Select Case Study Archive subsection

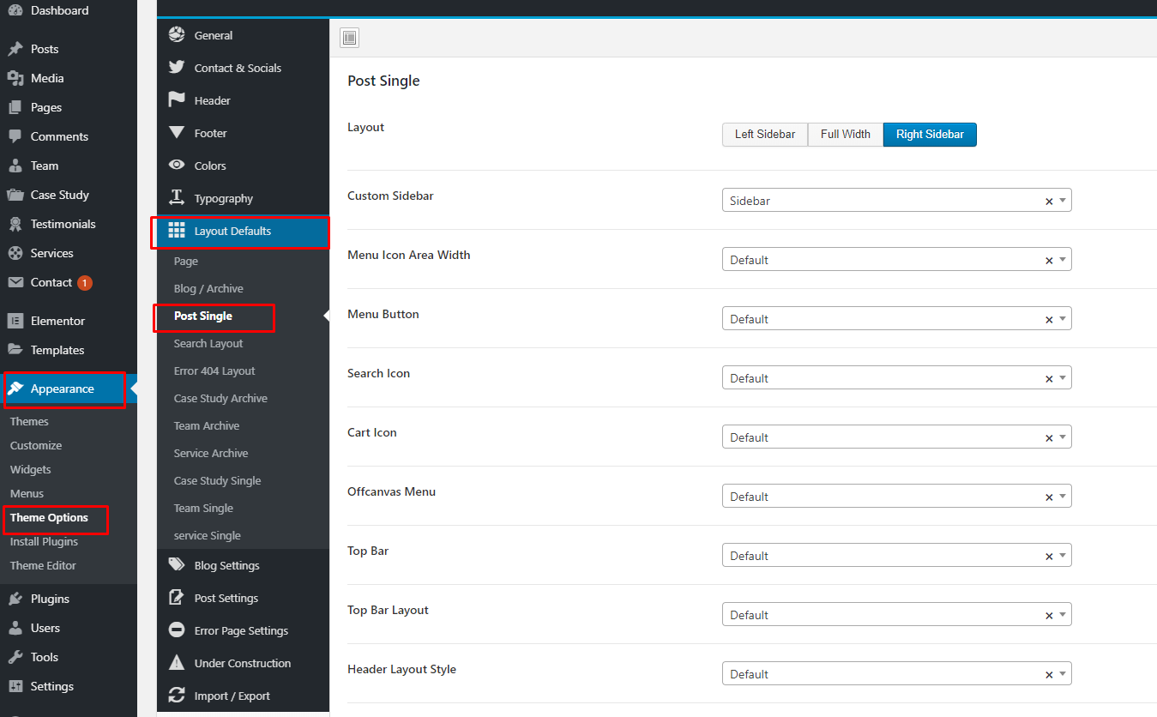tap(220, 398)
